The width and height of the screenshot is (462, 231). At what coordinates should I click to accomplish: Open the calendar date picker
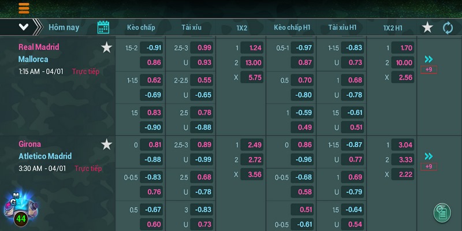[x=103, y=27]
